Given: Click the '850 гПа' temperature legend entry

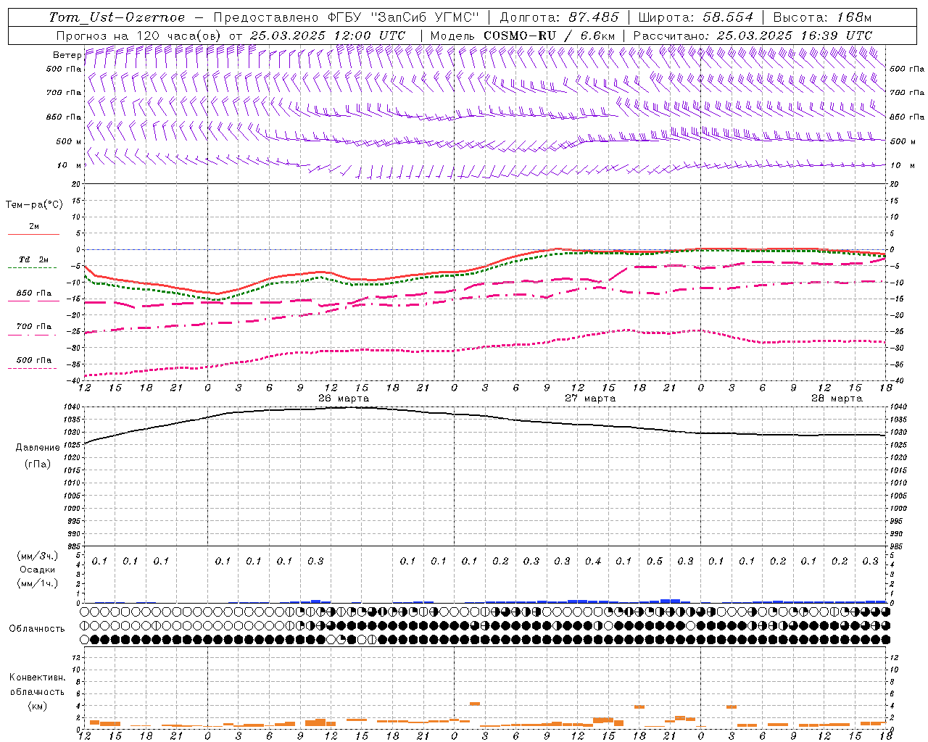Looking at the screenshot, I should click(x=33, y=293).
